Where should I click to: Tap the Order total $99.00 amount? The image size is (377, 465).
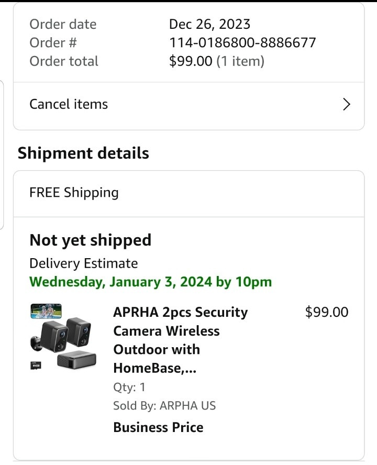[191, 61]
